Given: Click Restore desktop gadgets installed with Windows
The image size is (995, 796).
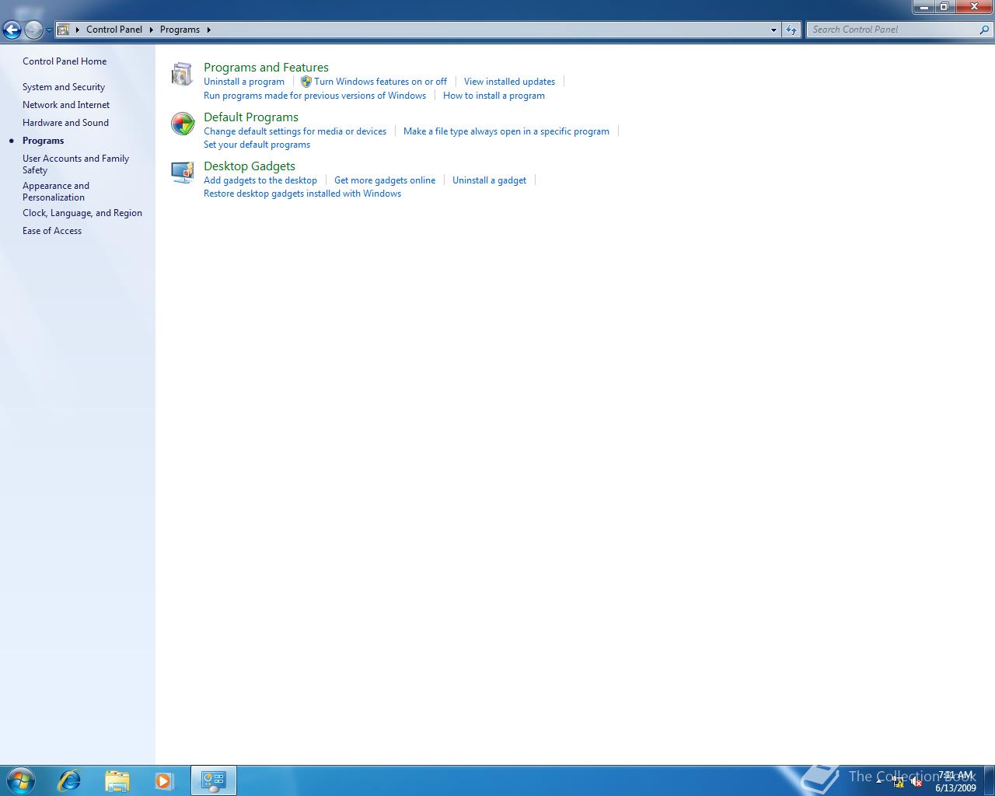Looking at the screenshot, I should (x=302, y=194).
